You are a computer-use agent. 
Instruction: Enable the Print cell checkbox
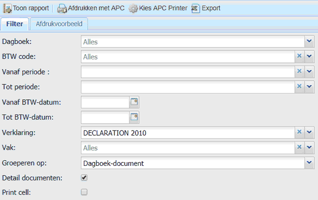point(84,192)
